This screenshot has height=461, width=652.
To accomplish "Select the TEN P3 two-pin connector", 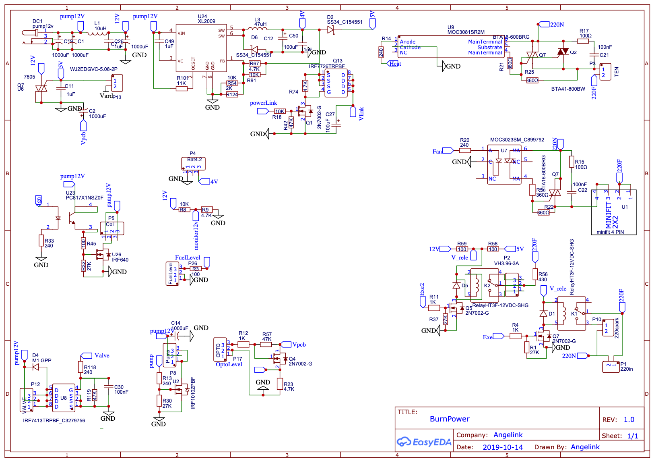I will point(605,72).
